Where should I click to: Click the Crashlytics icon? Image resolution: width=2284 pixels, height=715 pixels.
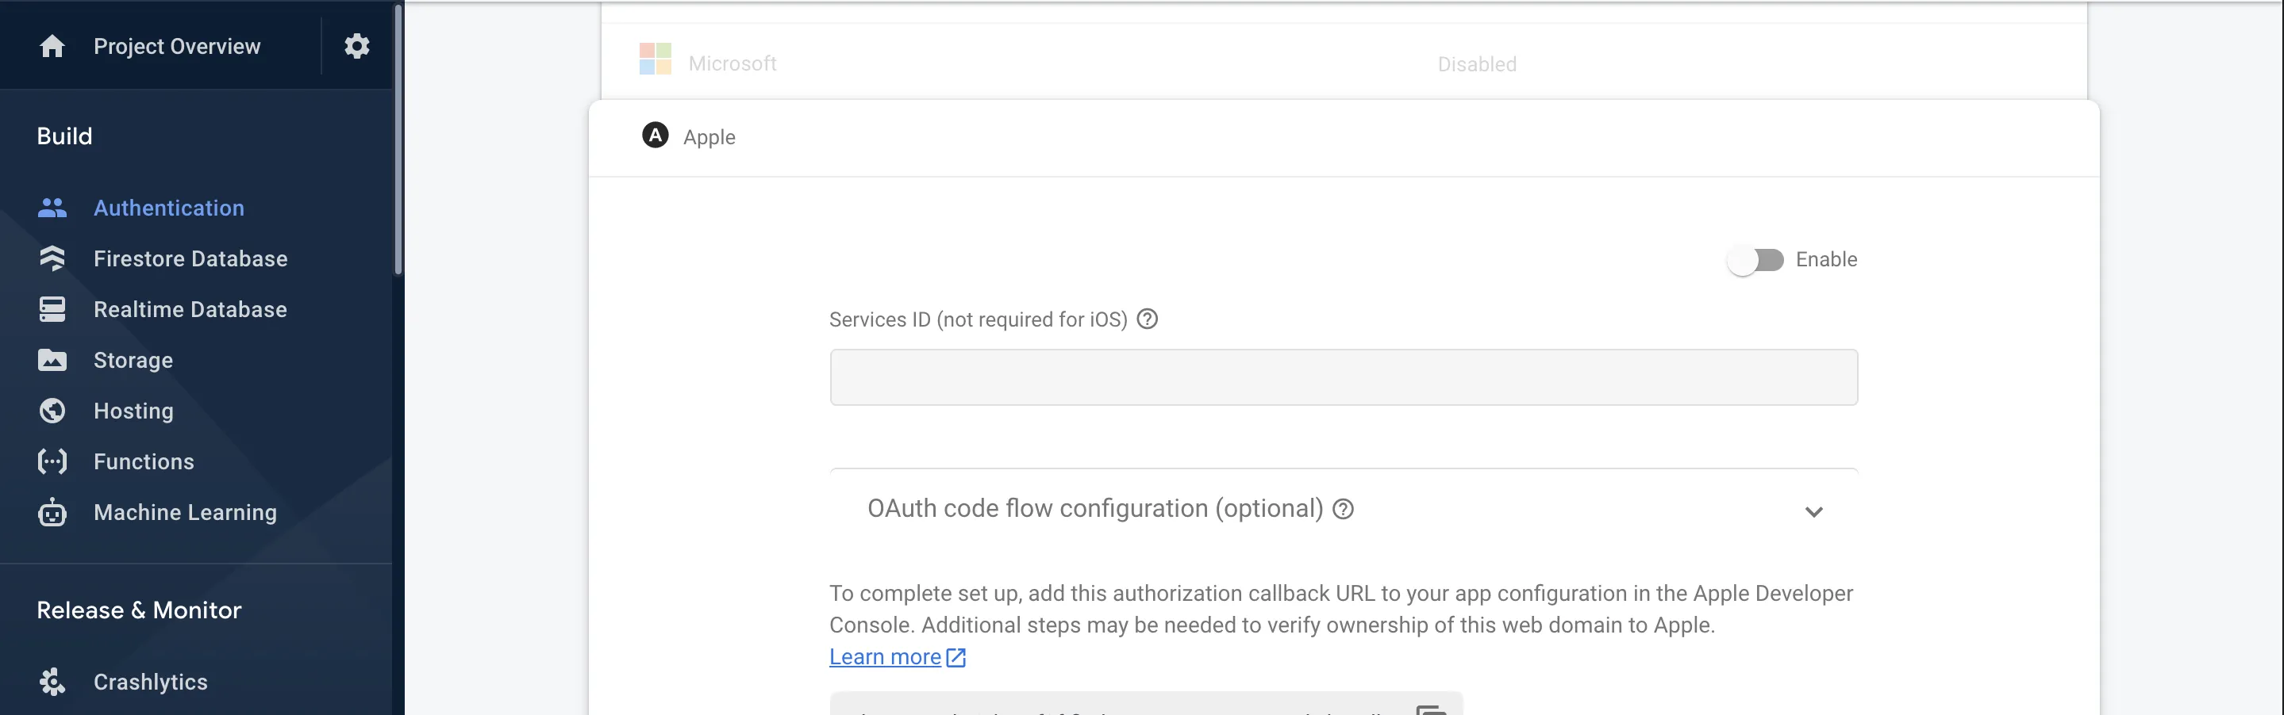(52, 682)
